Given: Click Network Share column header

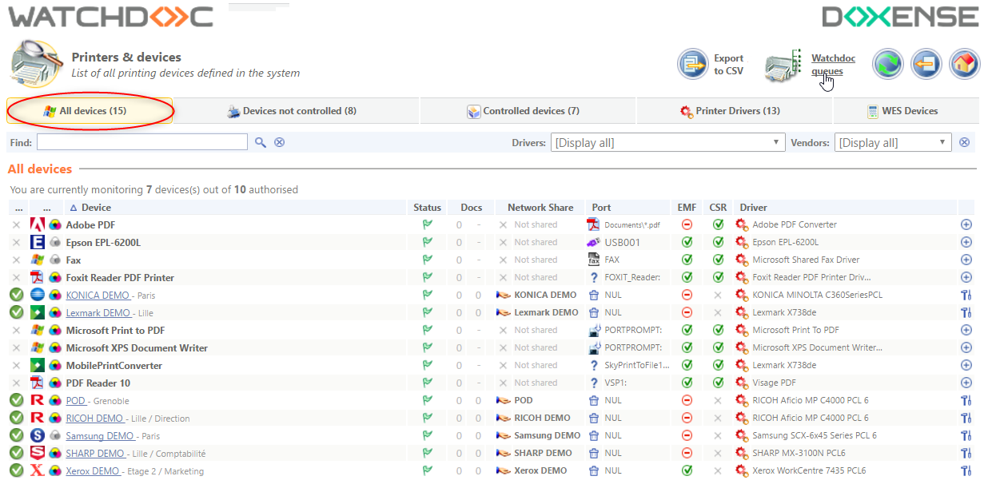Looking at the screenshot, I should point(540,208).
